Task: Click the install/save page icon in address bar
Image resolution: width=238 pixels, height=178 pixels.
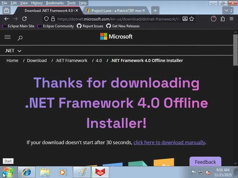Action: 185,19
